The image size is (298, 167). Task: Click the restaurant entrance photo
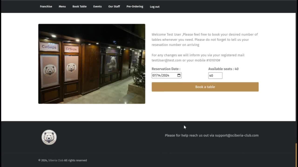[x=91, y=64]
